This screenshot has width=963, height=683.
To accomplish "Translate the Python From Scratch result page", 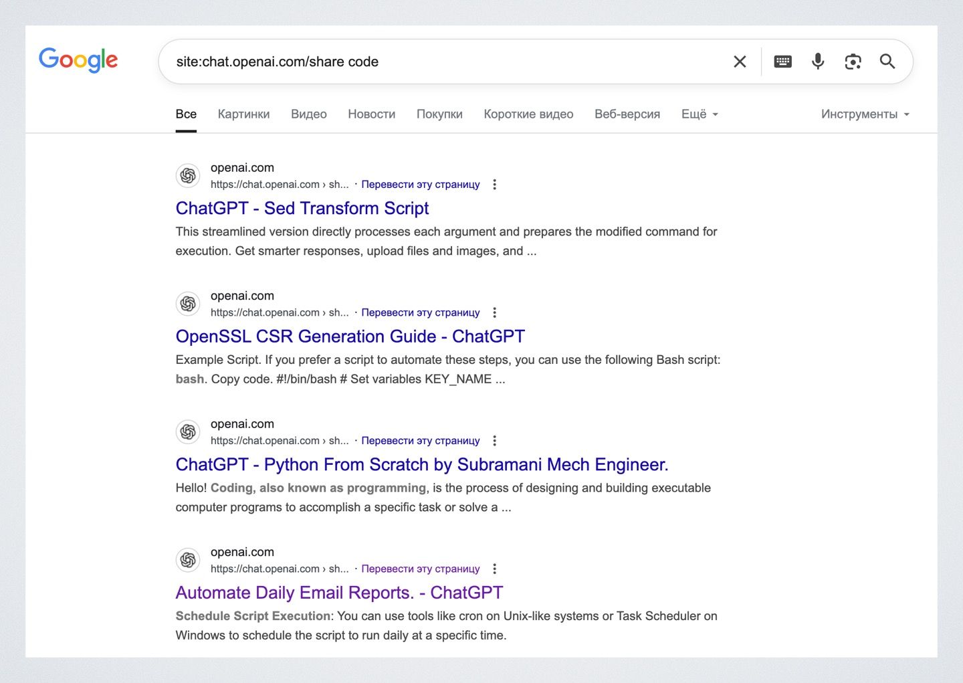I will tap(421, 441).
